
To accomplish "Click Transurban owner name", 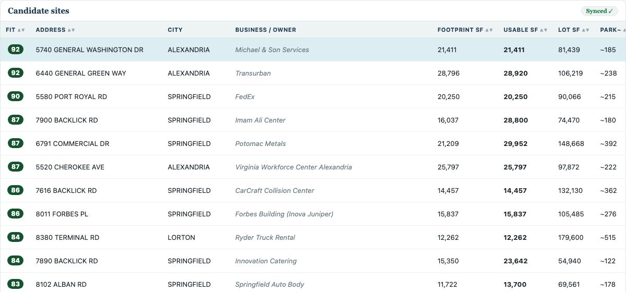I will [x=253, y=74].
